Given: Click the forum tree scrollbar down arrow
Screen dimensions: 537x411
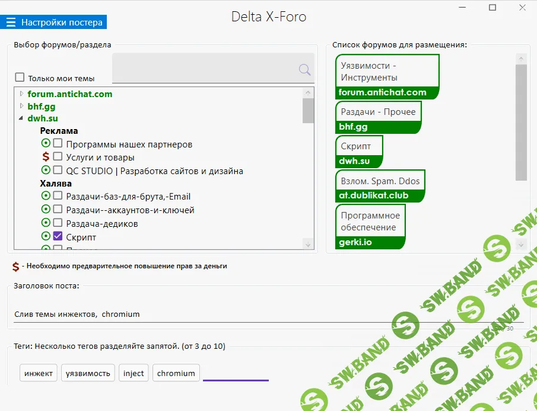Looking at the screenshot, I should pyautogui.click(x=307, y=243).
